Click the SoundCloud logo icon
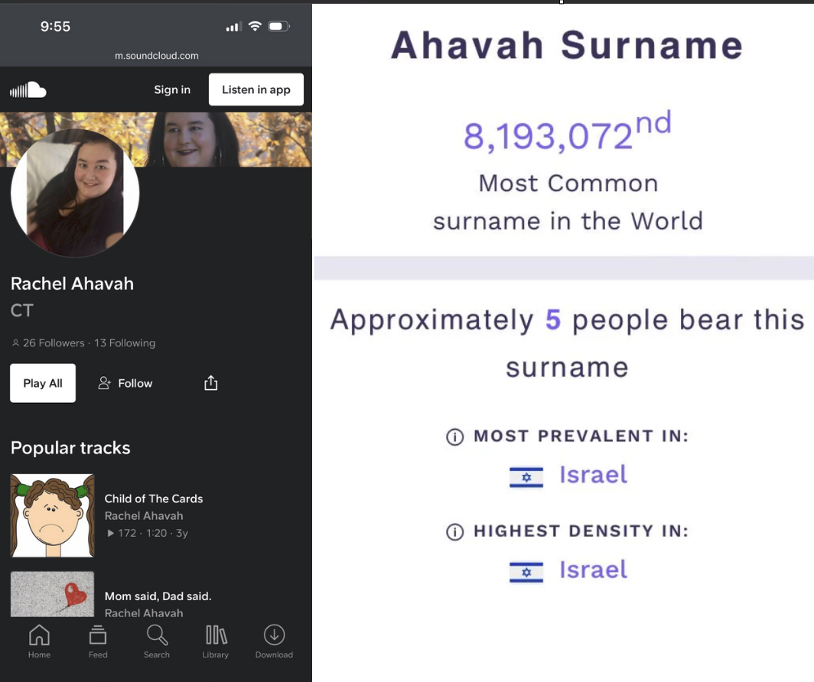The width and height of the screenshot is (814, 682). (28, 90)
